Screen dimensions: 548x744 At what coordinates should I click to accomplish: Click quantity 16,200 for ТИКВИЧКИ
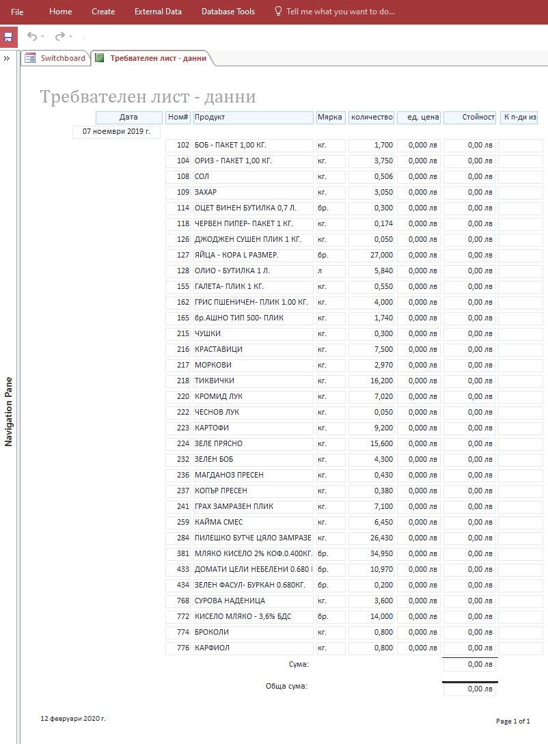(x=372, y=381)
